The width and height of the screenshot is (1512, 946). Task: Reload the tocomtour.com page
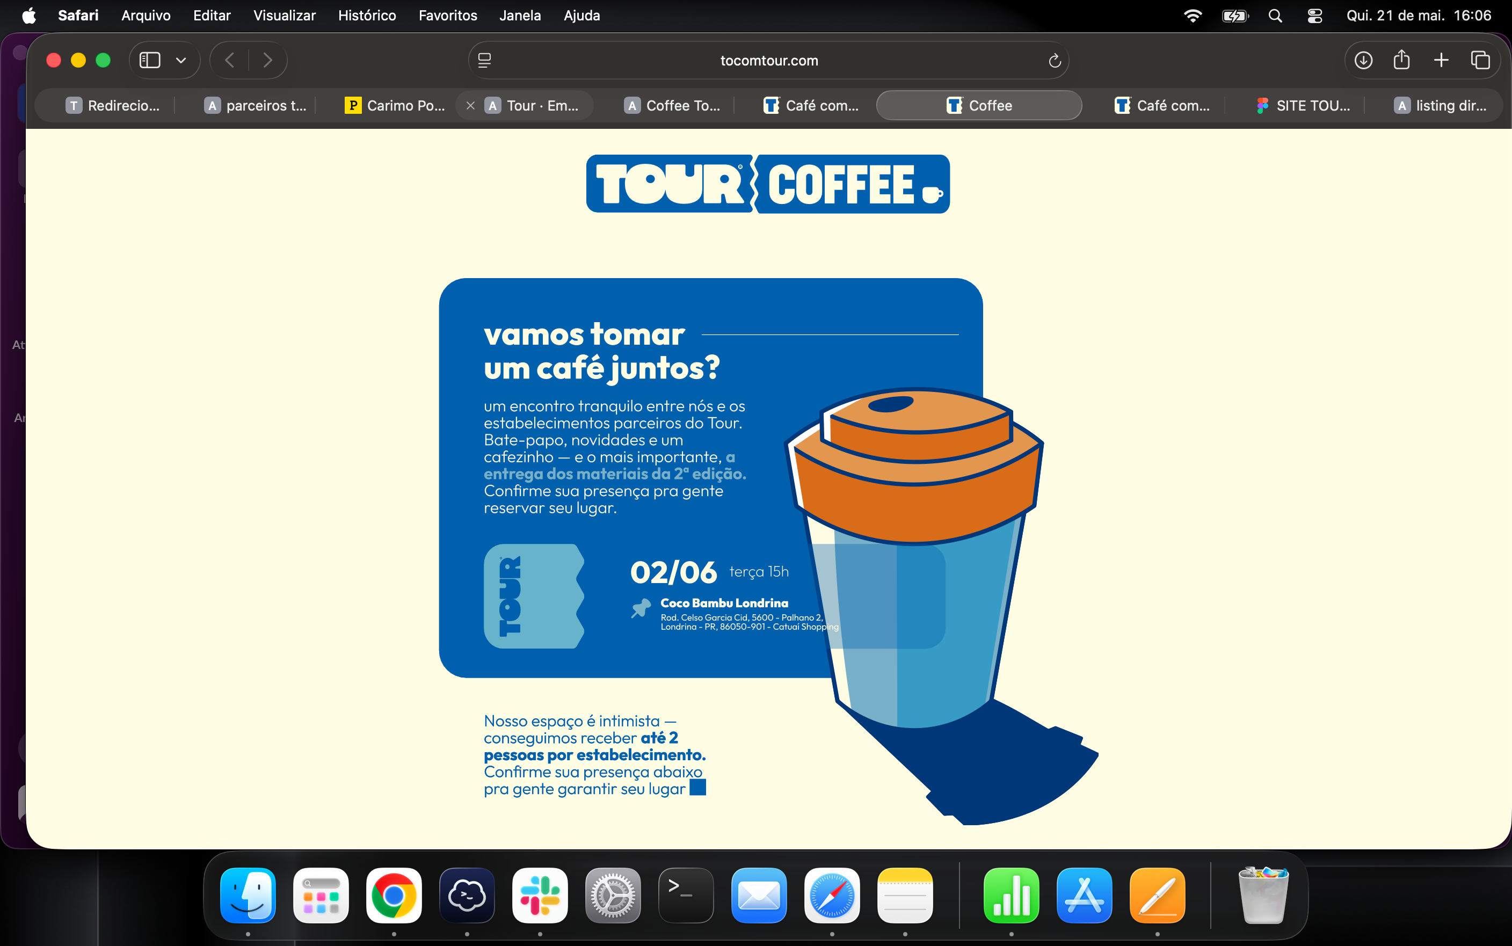pyautogui.click(x=1054, y=61)
